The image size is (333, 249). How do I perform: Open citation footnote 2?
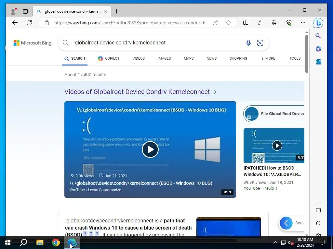coord(91,233)
